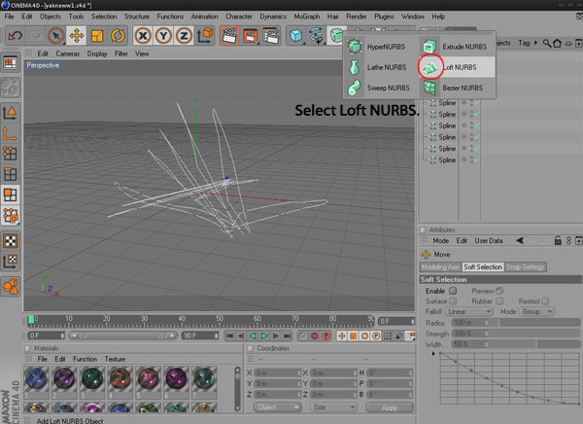Toggle X axis lock
Viewport: 583px width, 424px height.
click(x=143, y=36)
